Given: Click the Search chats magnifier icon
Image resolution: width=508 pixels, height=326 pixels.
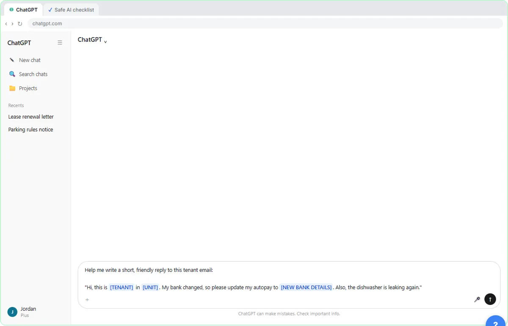Looking at the screenshot, I should click(x=12, y=74).
